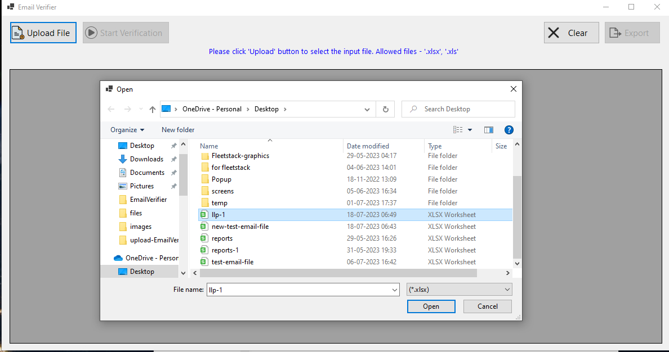Click the folder icon of Popup
Image resolution: width=669 pixels, height=352 pixels.
pyautogui.click(x=205, y=179)
